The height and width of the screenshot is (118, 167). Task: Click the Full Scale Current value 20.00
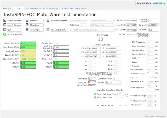point(150,101)
